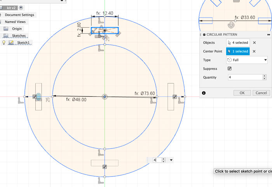Click the Center Point '1 selected' selector
This screenshot has height=187, width=272.
238,51
